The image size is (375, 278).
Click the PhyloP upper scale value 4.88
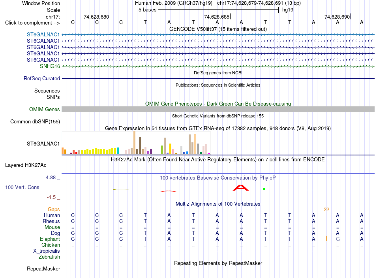51,177
